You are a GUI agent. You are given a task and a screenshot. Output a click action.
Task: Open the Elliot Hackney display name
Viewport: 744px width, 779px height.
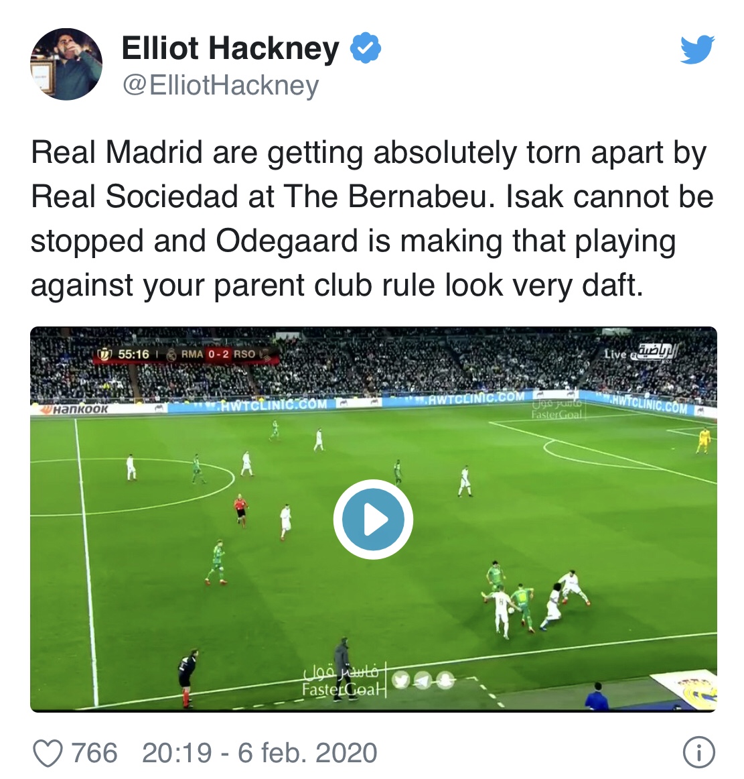[230, 48]
